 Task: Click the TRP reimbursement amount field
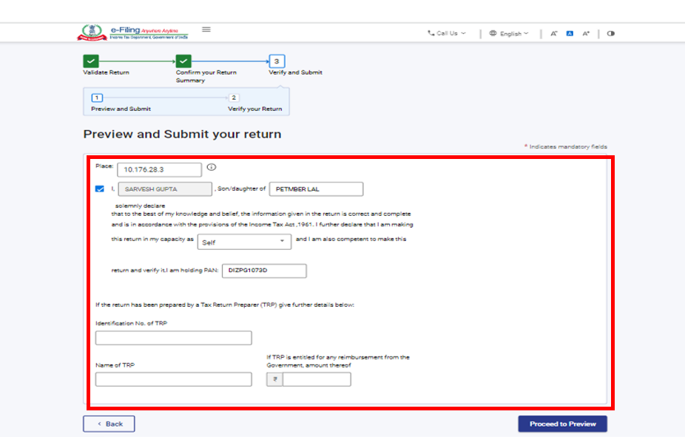point(317,379)
